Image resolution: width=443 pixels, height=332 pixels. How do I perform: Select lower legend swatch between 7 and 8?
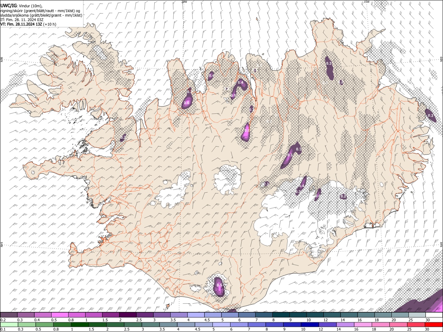click(x=257, y=325)
